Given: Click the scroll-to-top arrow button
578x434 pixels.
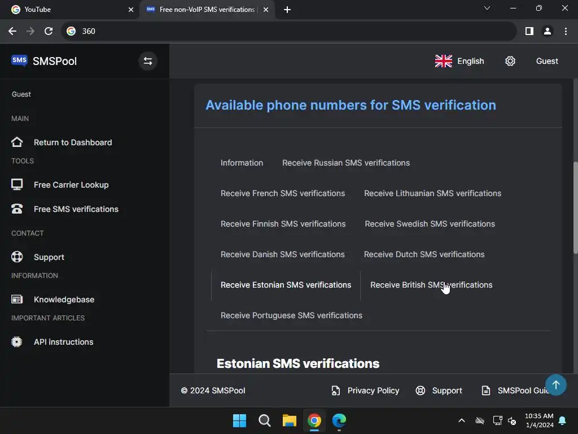Looking at the screenshot, I should (x=555, y=385).
